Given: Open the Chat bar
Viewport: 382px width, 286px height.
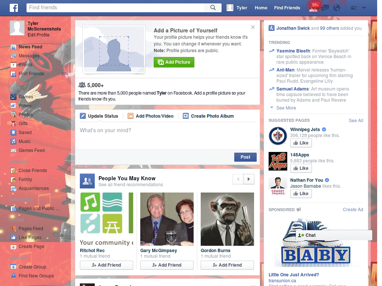Looking at the screenshot, I should pos(334,235).
